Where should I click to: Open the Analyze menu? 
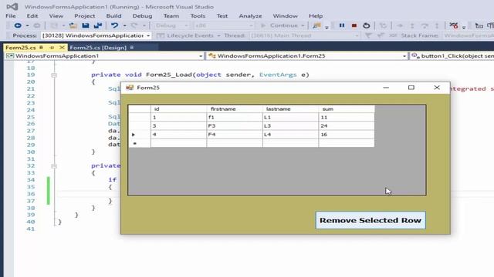pos(250,15)
